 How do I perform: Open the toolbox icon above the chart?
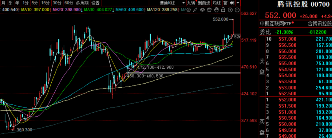click(x=209, y=10)
